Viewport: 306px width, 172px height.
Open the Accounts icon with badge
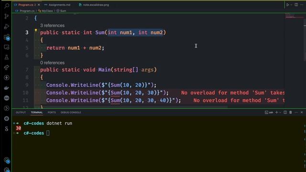(7, 160)
